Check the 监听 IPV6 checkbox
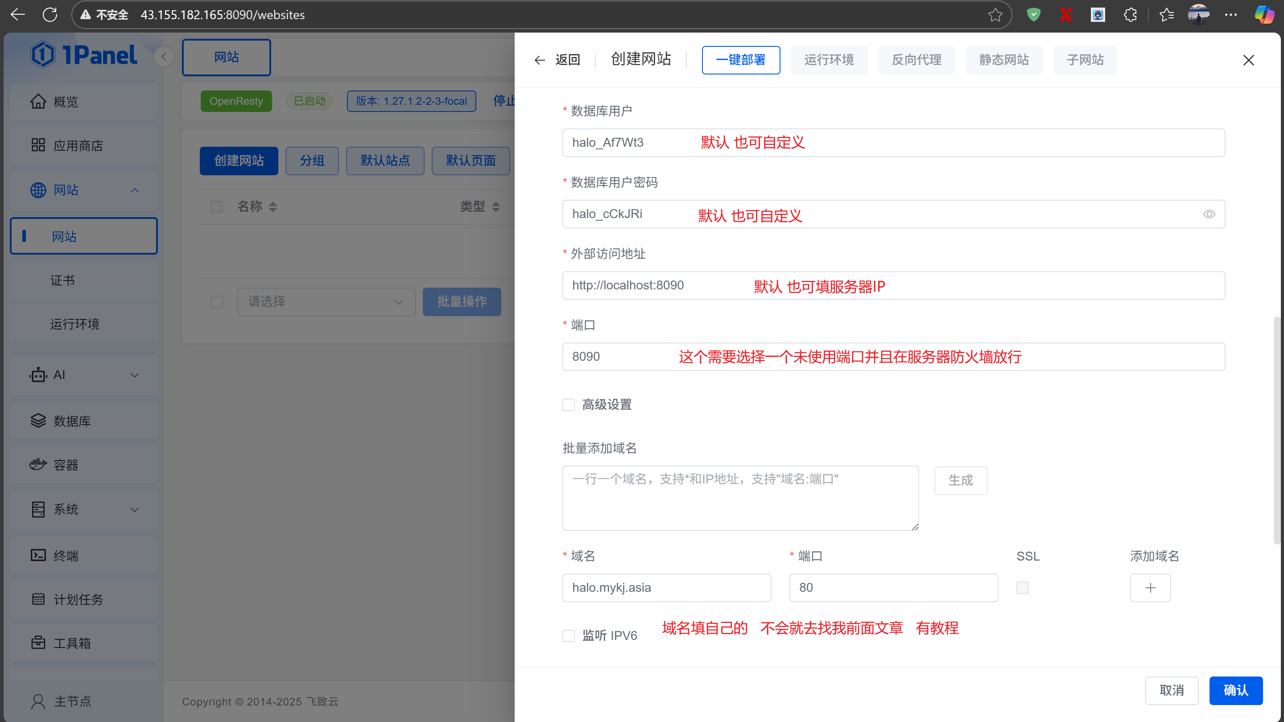Viewport: 1284px width, 722px height. 568,635
